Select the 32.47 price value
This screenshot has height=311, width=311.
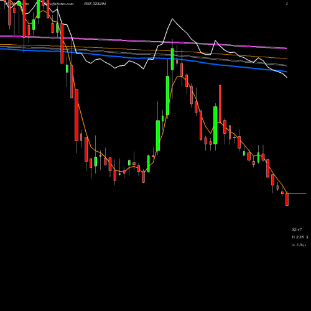(x=297, y=230)
